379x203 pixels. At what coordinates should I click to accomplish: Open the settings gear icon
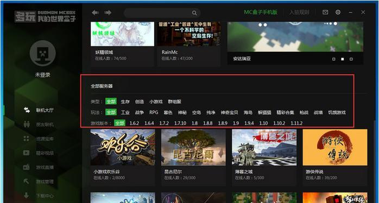[338, 12]
